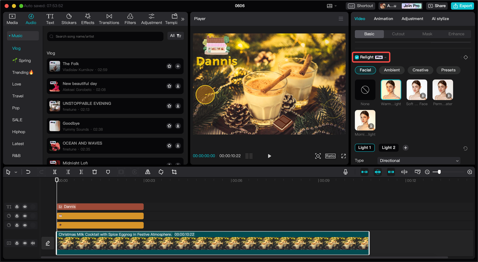
Task: Click the undo arrow in timeline toolbar
Action: (28, 172)
